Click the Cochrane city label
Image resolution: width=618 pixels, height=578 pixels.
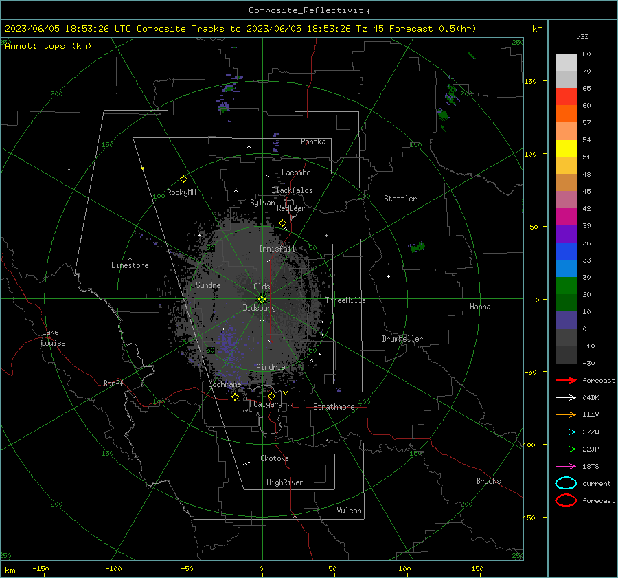225,384
